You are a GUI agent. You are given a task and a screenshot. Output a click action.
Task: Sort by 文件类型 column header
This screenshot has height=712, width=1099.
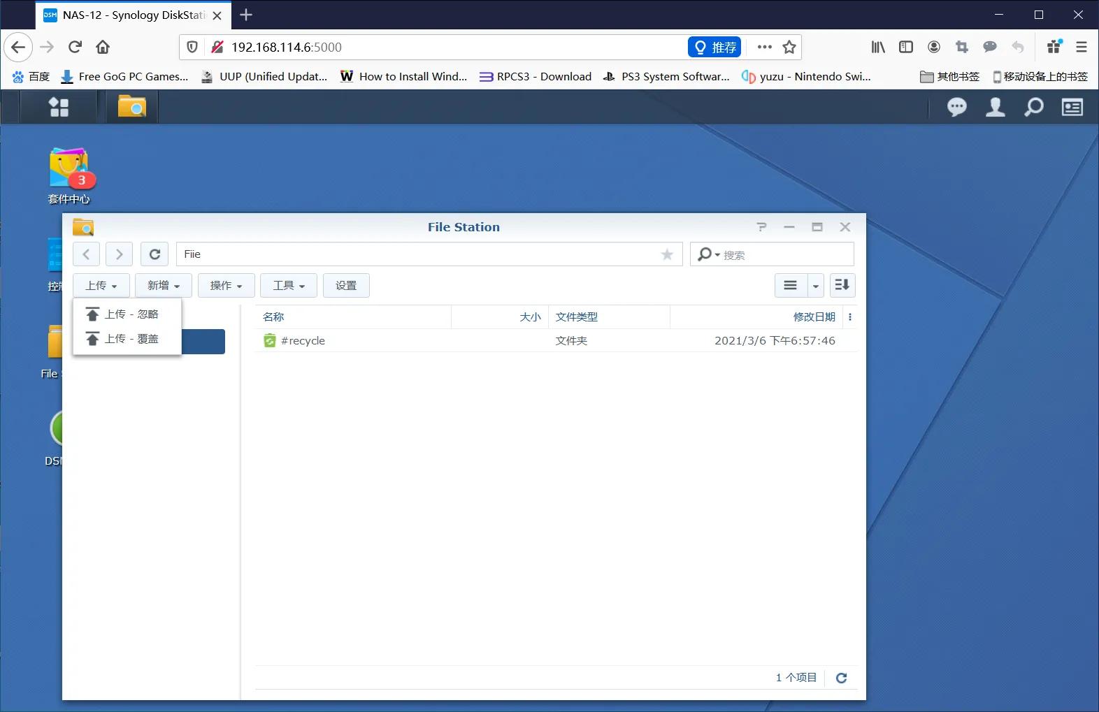tap(609, 317)
